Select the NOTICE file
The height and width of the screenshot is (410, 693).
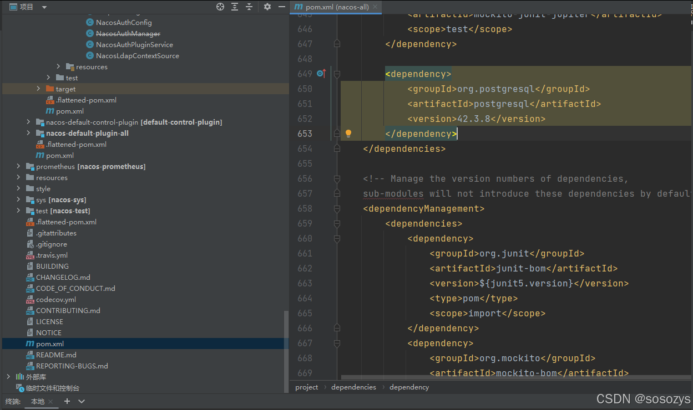49,332
